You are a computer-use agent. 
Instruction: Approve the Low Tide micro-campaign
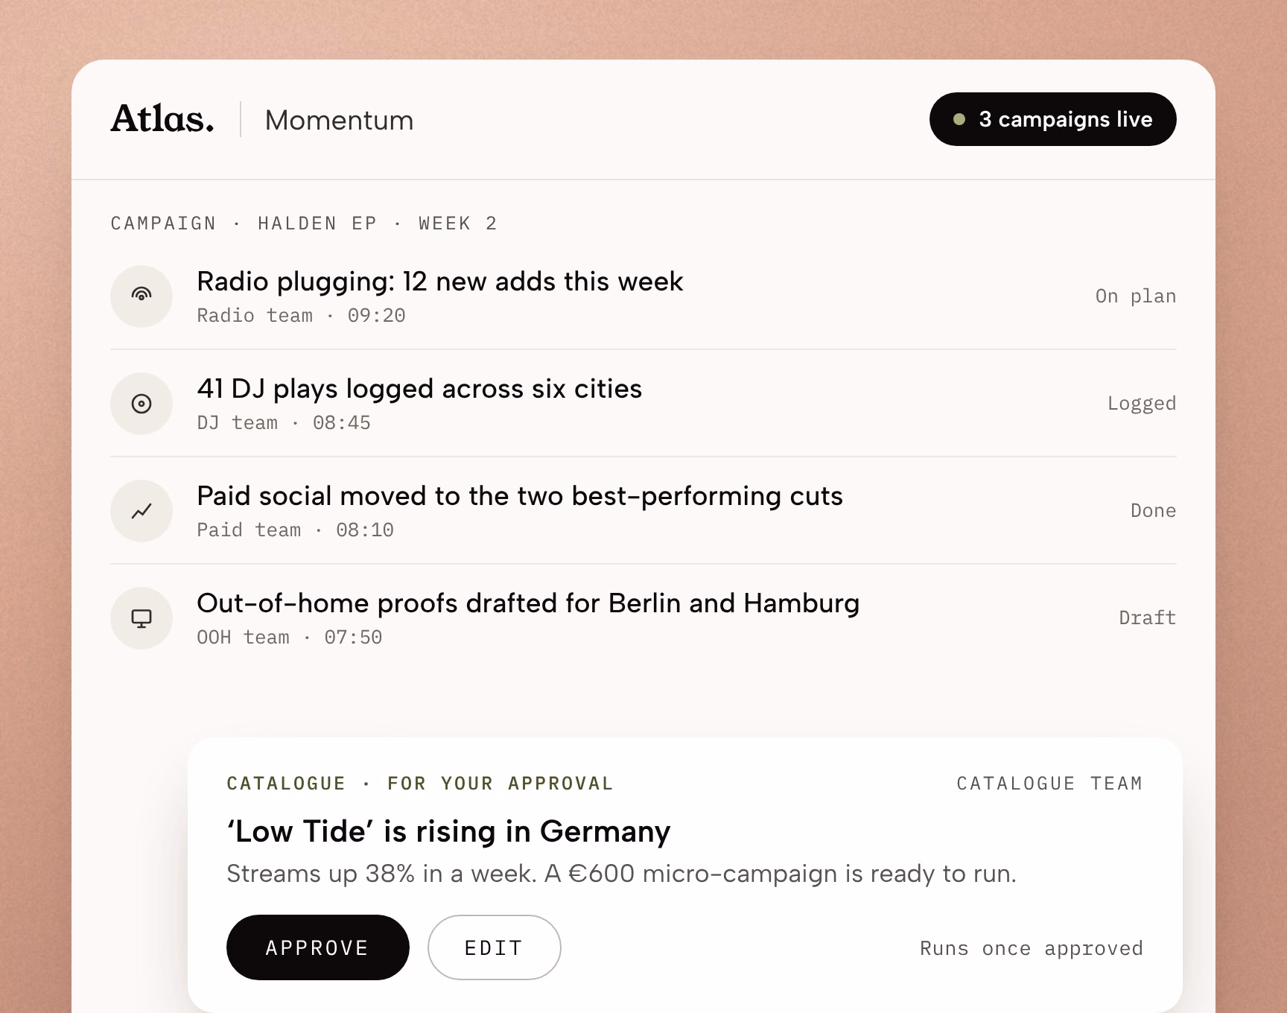(317, 947)
